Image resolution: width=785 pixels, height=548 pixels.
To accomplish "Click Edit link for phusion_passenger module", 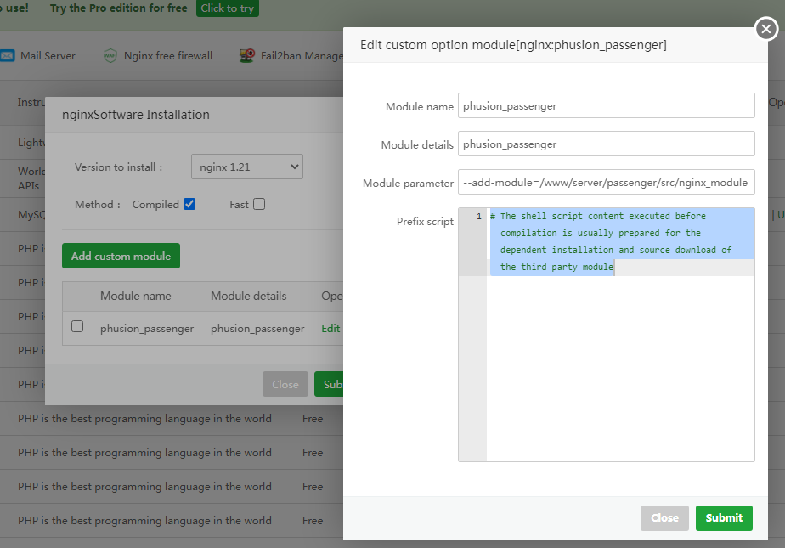I will click(x=330, y=328).
